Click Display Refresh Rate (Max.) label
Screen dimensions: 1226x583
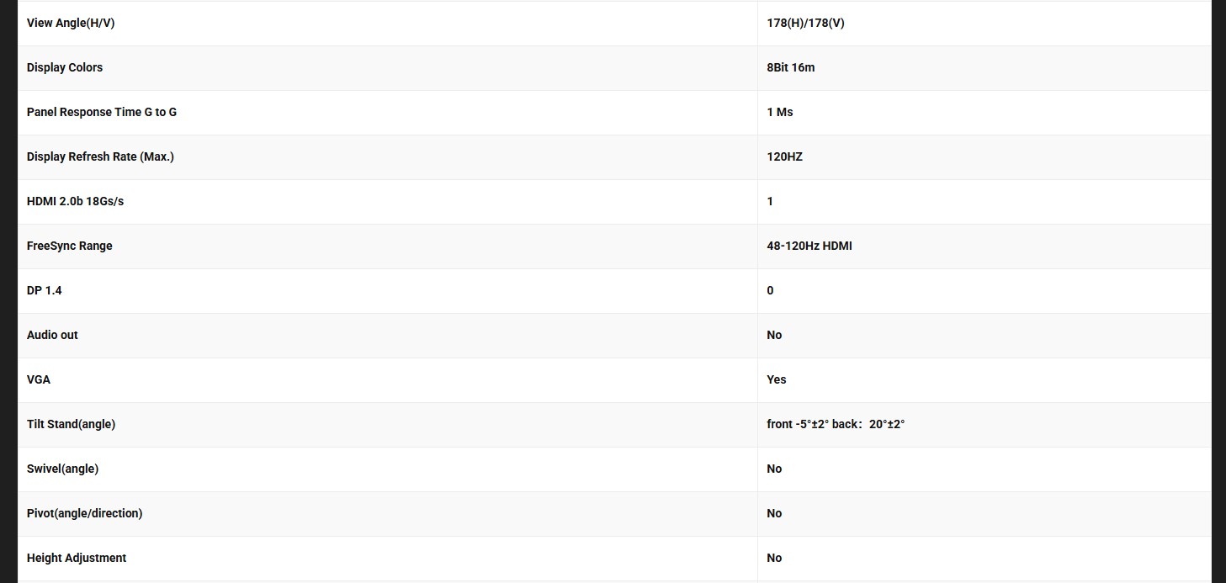tap(100, 156)
